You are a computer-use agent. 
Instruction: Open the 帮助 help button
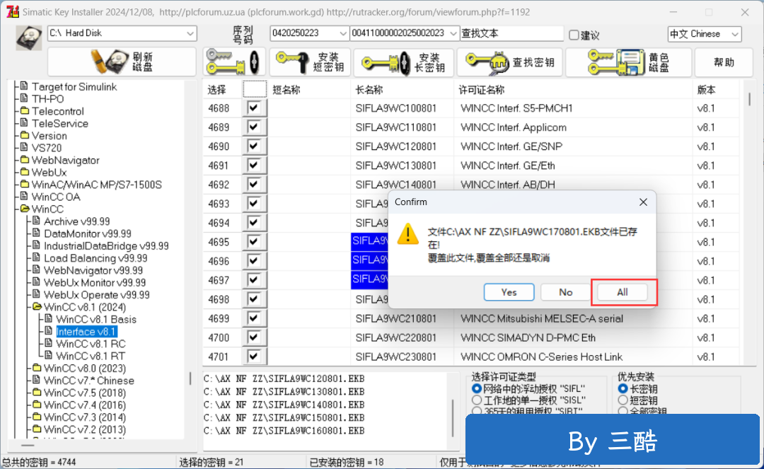click(x=724, y=62)
